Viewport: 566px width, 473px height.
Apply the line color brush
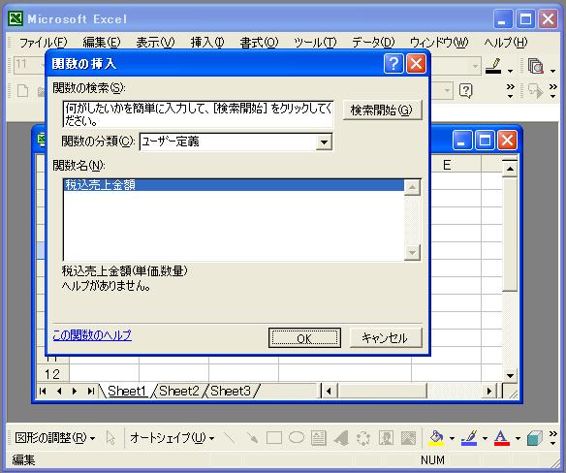pos(469,438)
